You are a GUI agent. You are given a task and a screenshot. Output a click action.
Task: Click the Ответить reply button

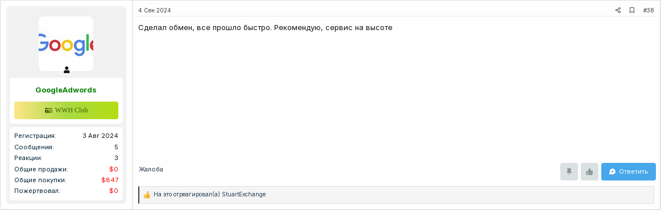coord(628,172)
